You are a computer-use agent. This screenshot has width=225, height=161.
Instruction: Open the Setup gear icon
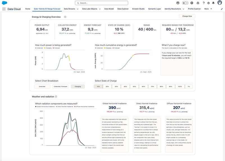click(208, 3)
